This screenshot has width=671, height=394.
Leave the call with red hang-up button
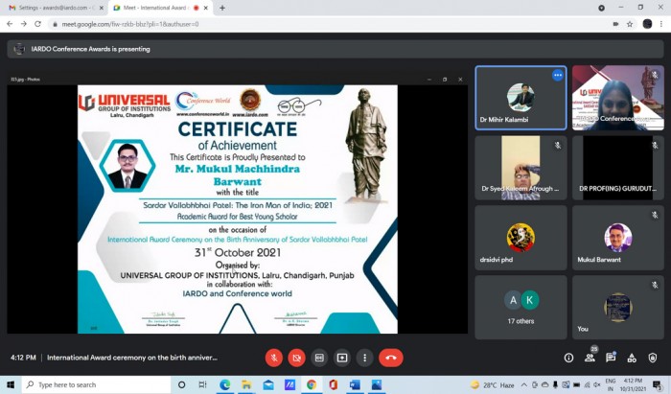pos(391,358)
